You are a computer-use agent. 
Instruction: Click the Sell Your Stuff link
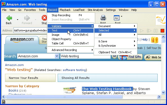[154, 48]
